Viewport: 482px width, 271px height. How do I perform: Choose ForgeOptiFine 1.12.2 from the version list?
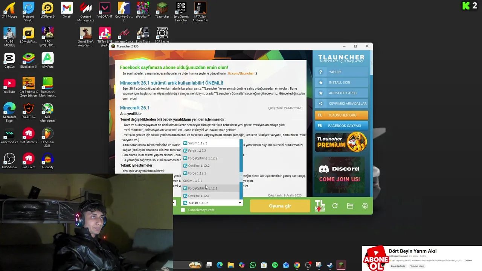click(x=210, y=158)
